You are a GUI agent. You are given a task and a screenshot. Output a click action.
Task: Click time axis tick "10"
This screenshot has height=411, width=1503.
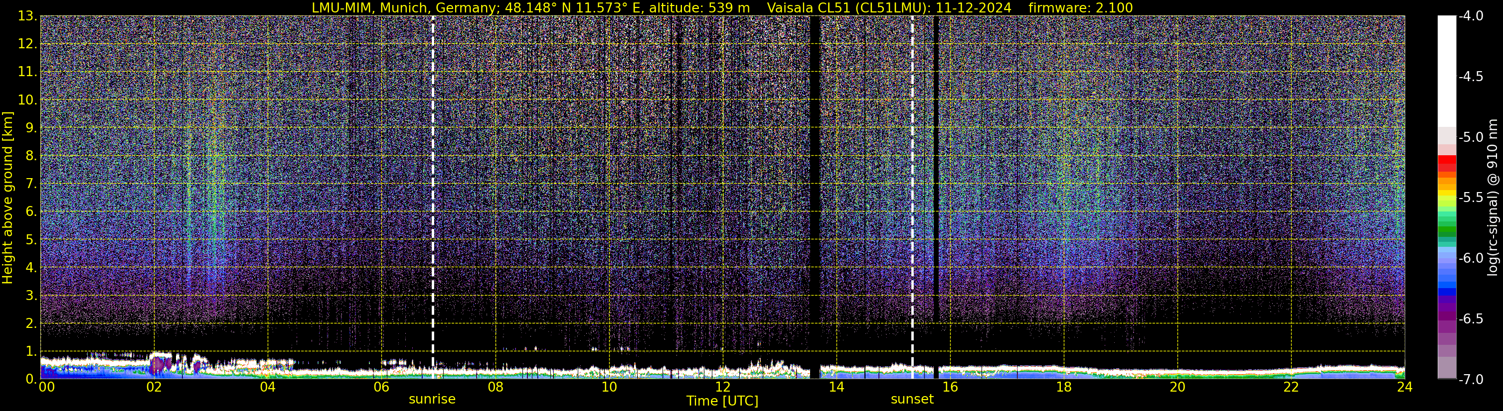(x=609, y=387)
